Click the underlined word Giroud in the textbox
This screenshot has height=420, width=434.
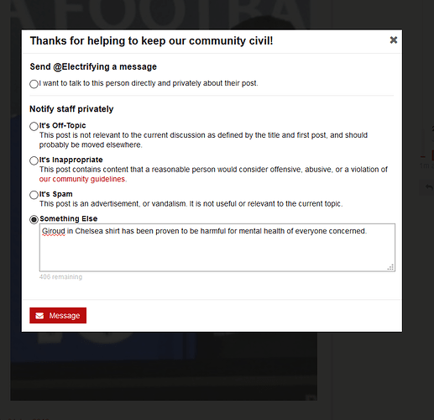[x=54, y=231]
